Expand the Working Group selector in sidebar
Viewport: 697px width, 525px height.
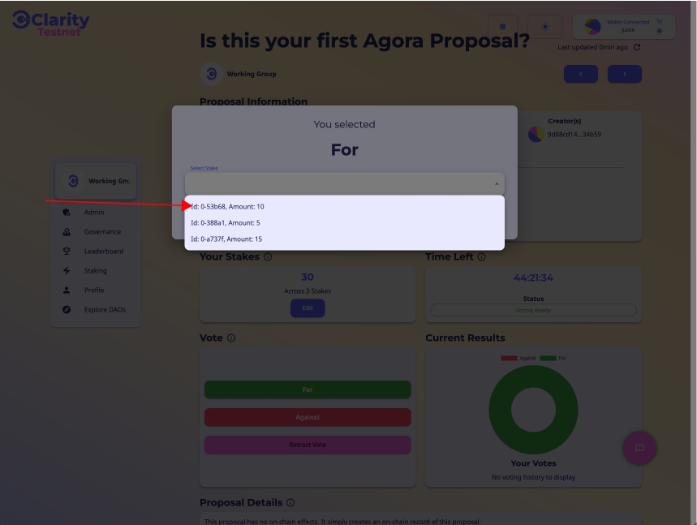pyautogui.click(x=96, y=181)
